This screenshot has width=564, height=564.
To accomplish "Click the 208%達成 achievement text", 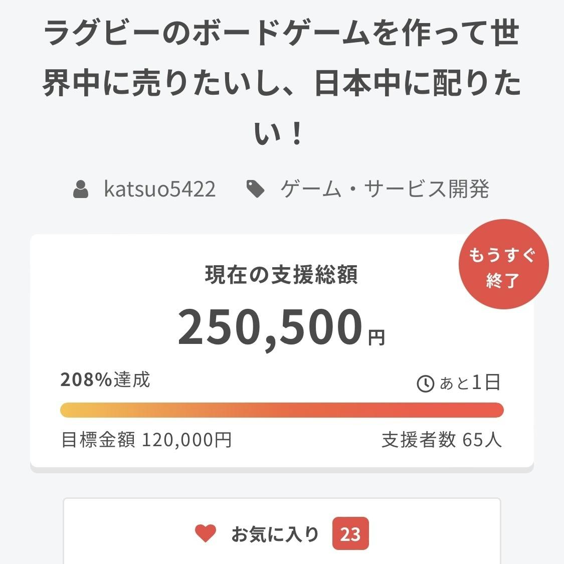I will 105,380.
